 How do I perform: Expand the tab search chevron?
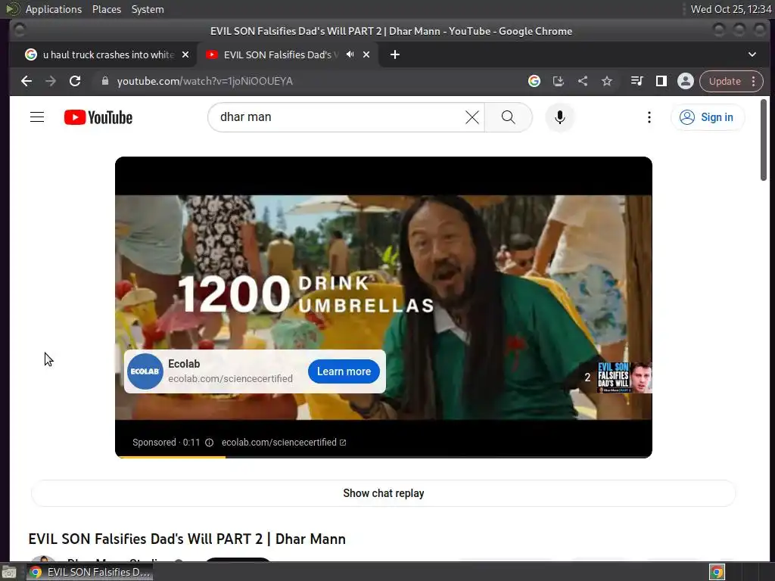tap(752, 54)
